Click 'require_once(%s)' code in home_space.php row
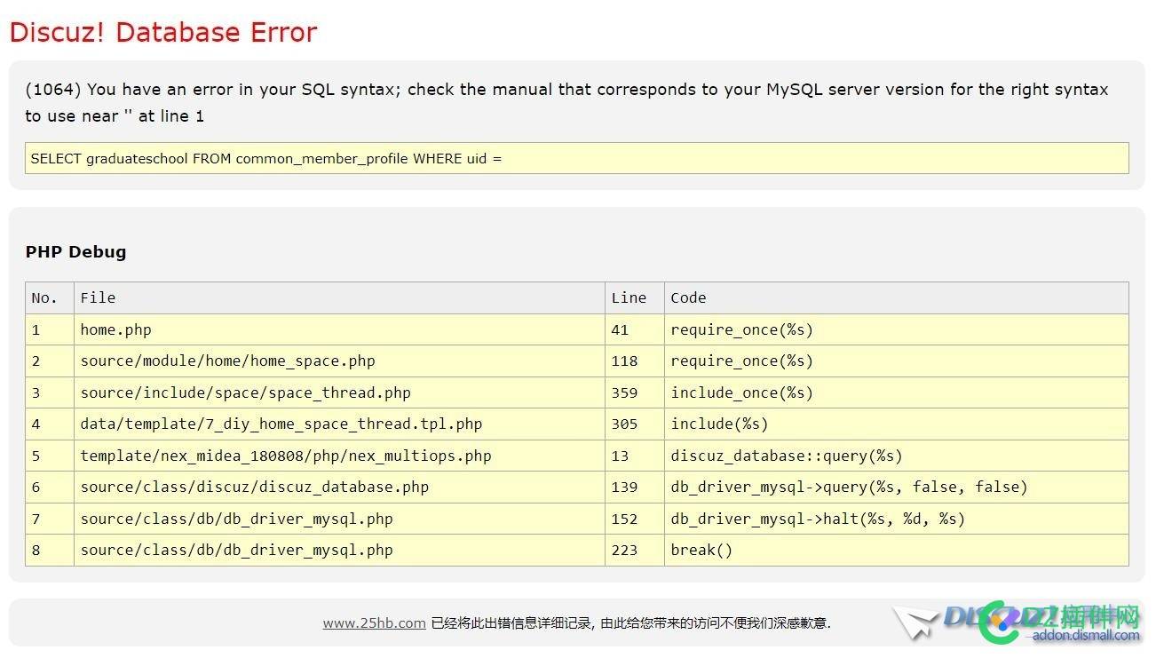 pos(897,361)
